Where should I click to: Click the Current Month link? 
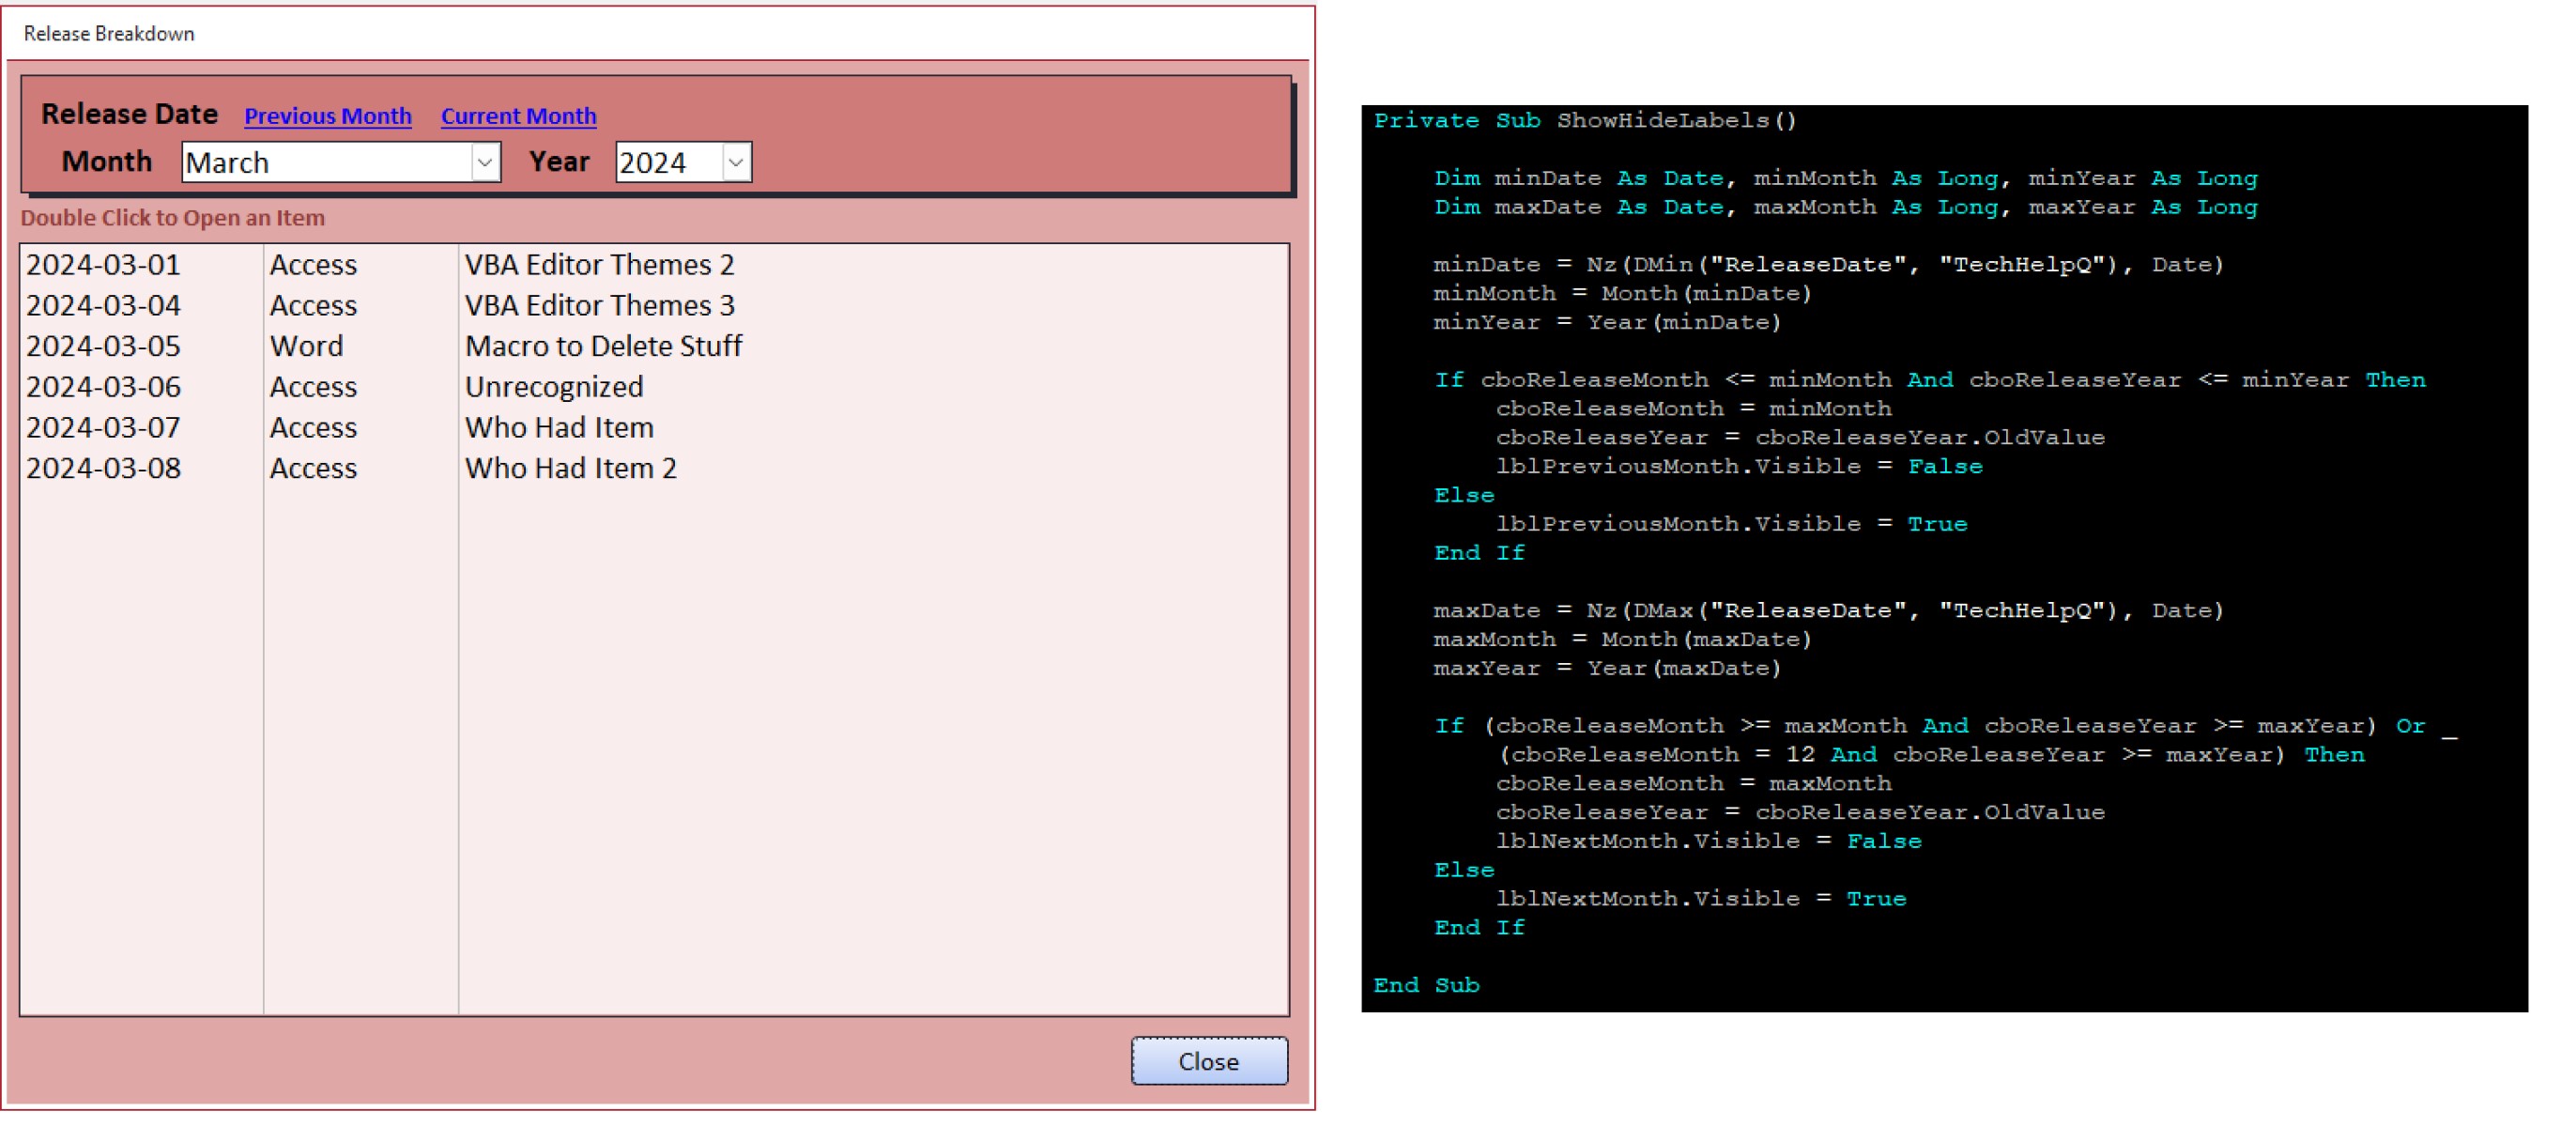click(518, 116)
